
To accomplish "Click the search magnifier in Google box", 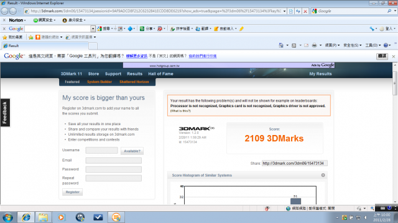I will click(389, 11).
